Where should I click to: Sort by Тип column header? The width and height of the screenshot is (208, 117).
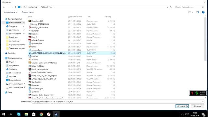(88, 17)
